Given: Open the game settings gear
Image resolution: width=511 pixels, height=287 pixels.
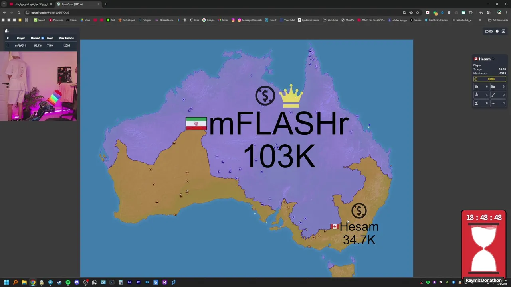Looking at the screenshot, I should pos(497,31).
